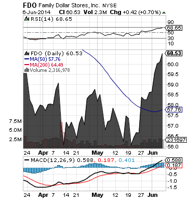Image resolution: width=187 pixels, height=200 pixels.
Task: Click the 60.53 last price tag
Action: click(174, 53)
